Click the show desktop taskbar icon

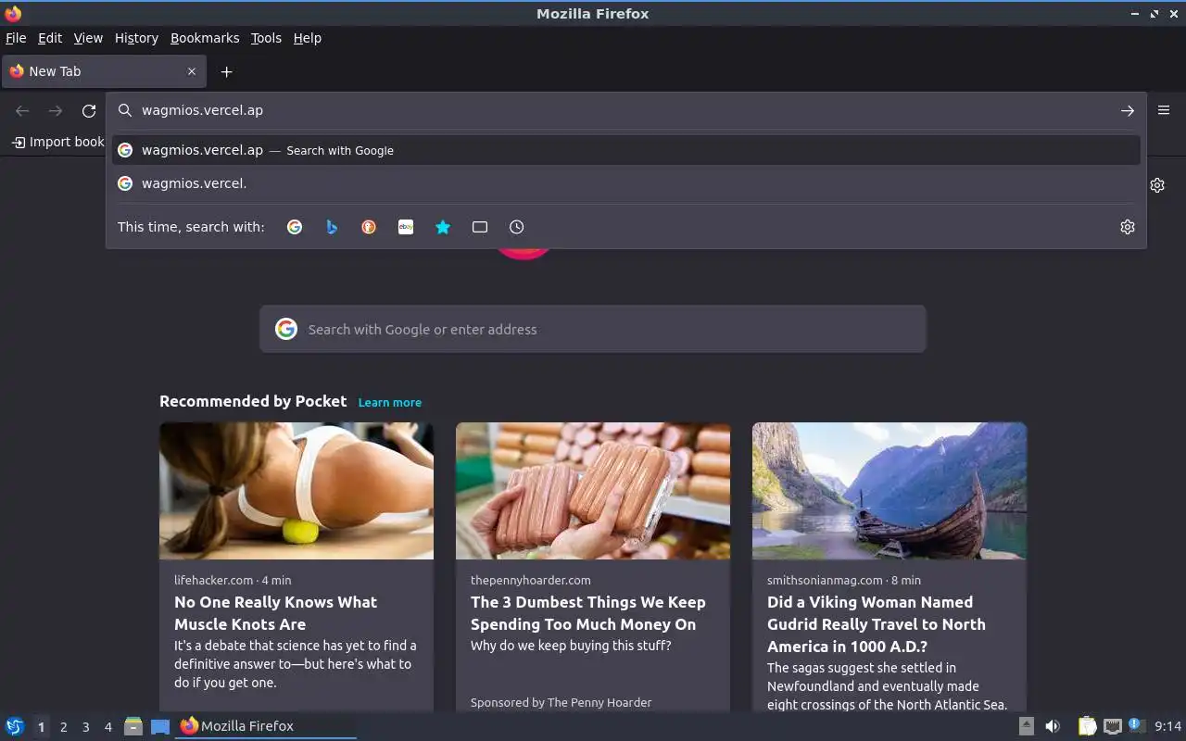pyautogui.click(x=160, y=726)
